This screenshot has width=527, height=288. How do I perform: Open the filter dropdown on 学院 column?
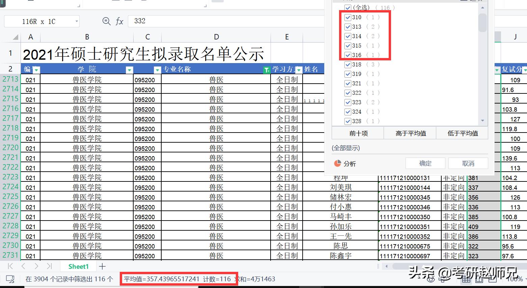tap(130, 70)
